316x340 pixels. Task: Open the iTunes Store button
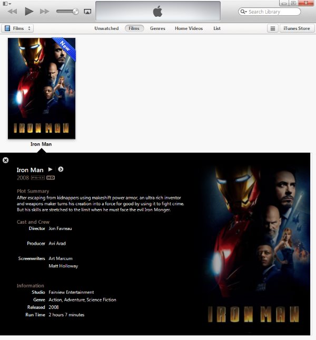[x=297, y=28]
